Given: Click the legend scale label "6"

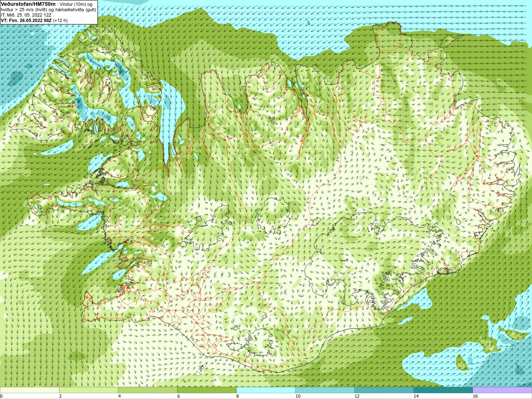Looking at the screenshot, I should click(x=178, y=396).
